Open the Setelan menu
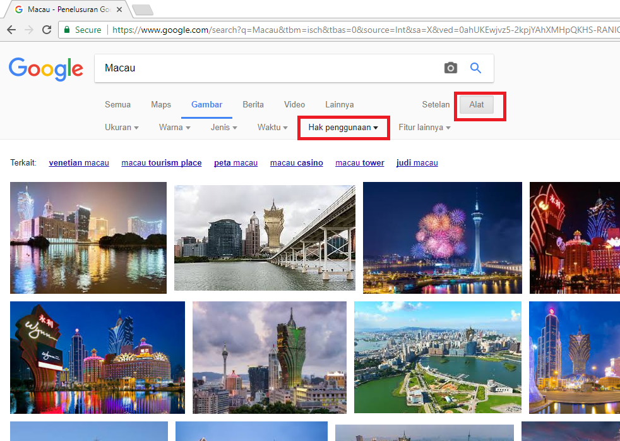The image size is (620, 441). (x=436, y=104)
